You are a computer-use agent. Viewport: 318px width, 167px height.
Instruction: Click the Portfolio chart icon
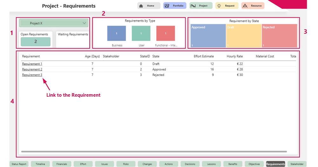(x=167, y=6)
